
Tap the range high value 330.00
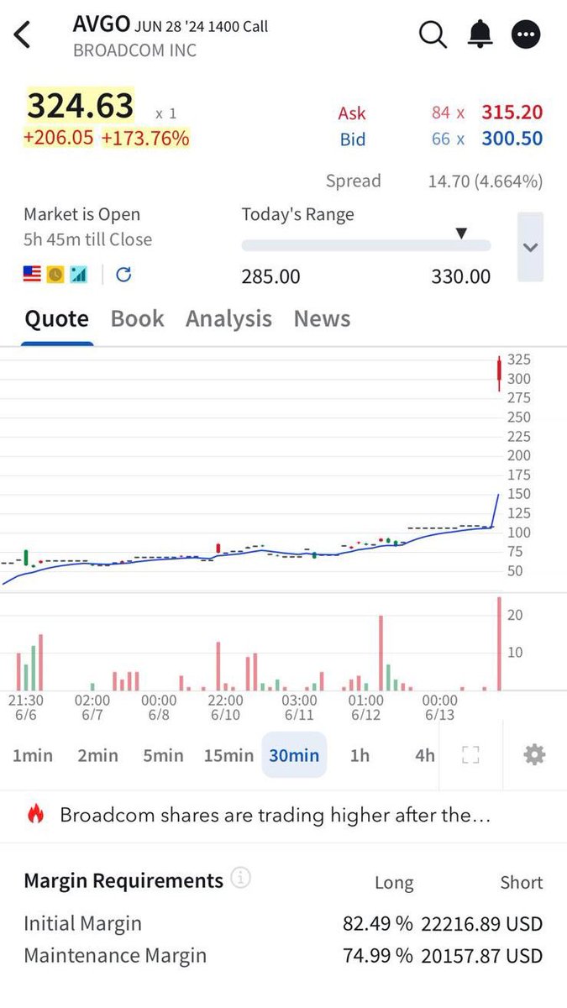pyautogui.click(x=461, y=276)
